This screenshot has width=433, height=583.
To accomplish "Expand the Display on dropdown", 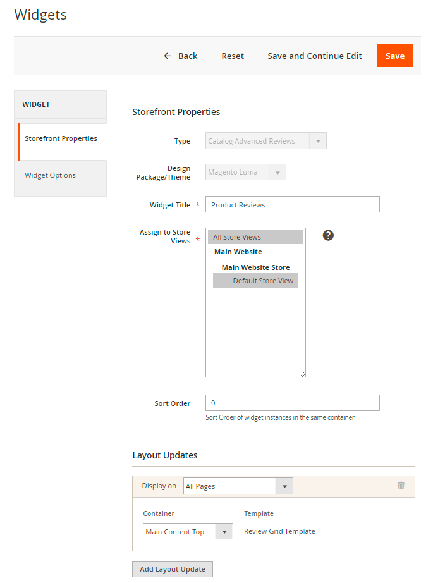I will 238,486.
